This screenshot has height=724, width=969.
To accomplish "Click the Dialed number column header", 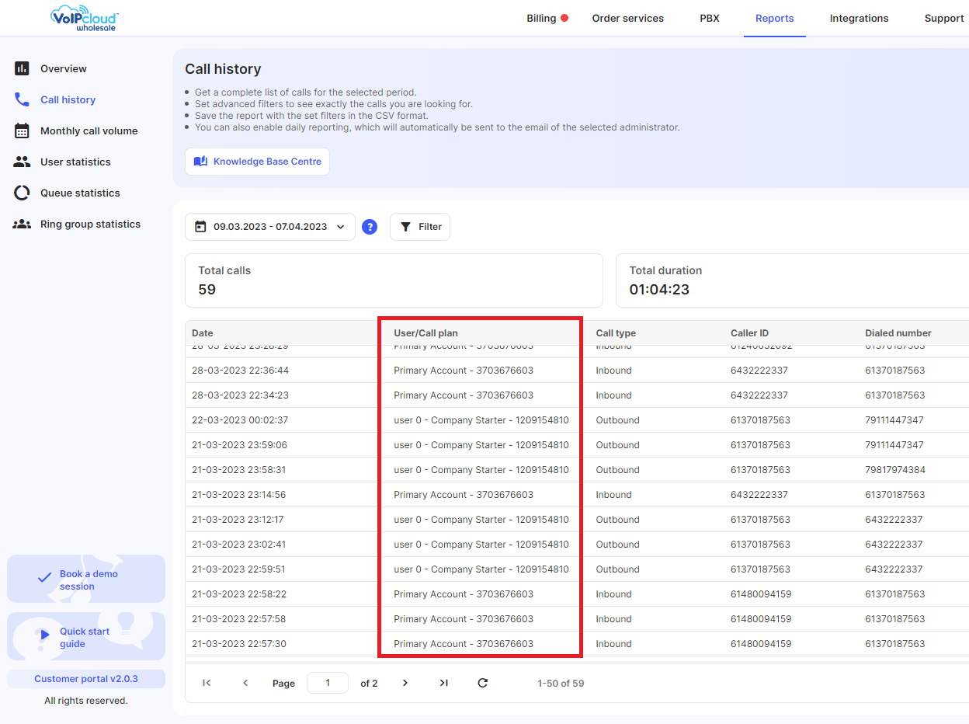I will (x=898, y=333).
